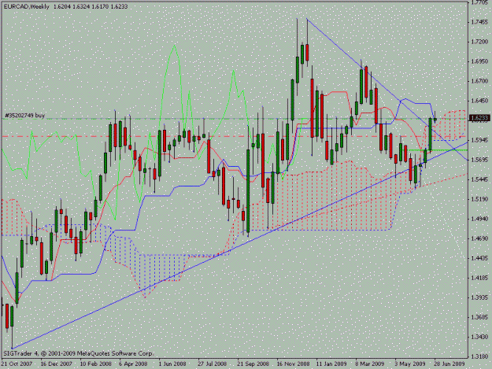
Task: Click the 8 Mar 2009 date label
Action: (x=370, y=363)
